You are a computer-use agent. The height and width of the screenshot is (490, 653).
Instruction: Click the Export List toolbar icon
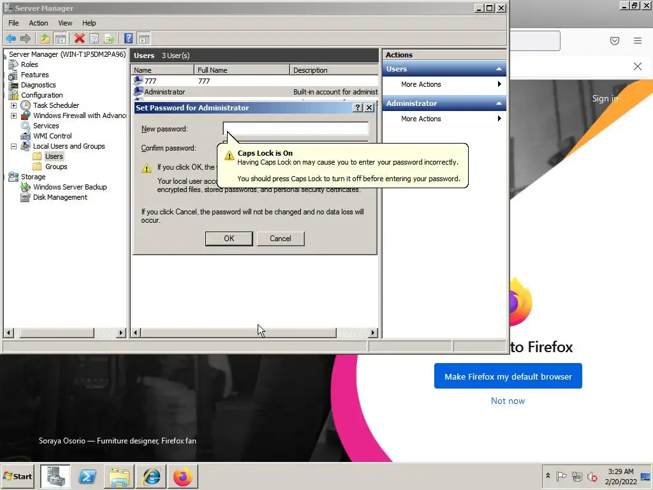(x=109, y=39)
